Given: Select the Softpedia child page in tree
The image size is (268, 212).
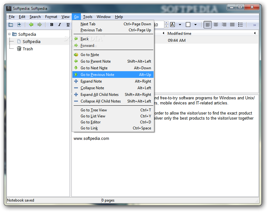Looking at the screenshot, I should [29, 41].
